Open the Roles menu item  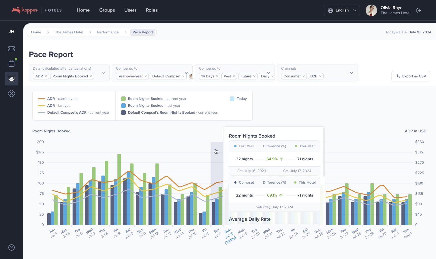152,10
